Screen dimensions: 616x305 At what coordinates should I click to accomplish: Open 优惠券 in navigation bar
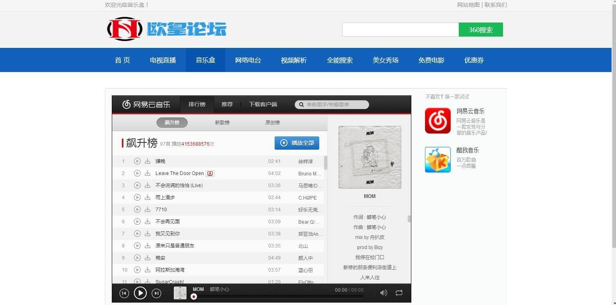tap(474, 60)
